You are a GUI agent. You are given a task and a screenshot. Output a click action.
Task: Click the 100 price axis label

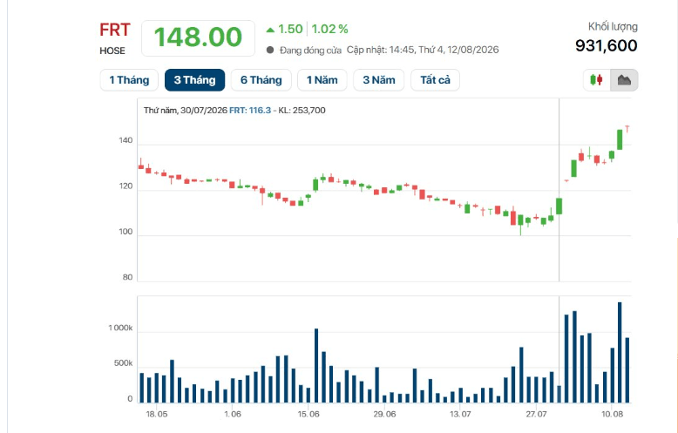[125, 232]
